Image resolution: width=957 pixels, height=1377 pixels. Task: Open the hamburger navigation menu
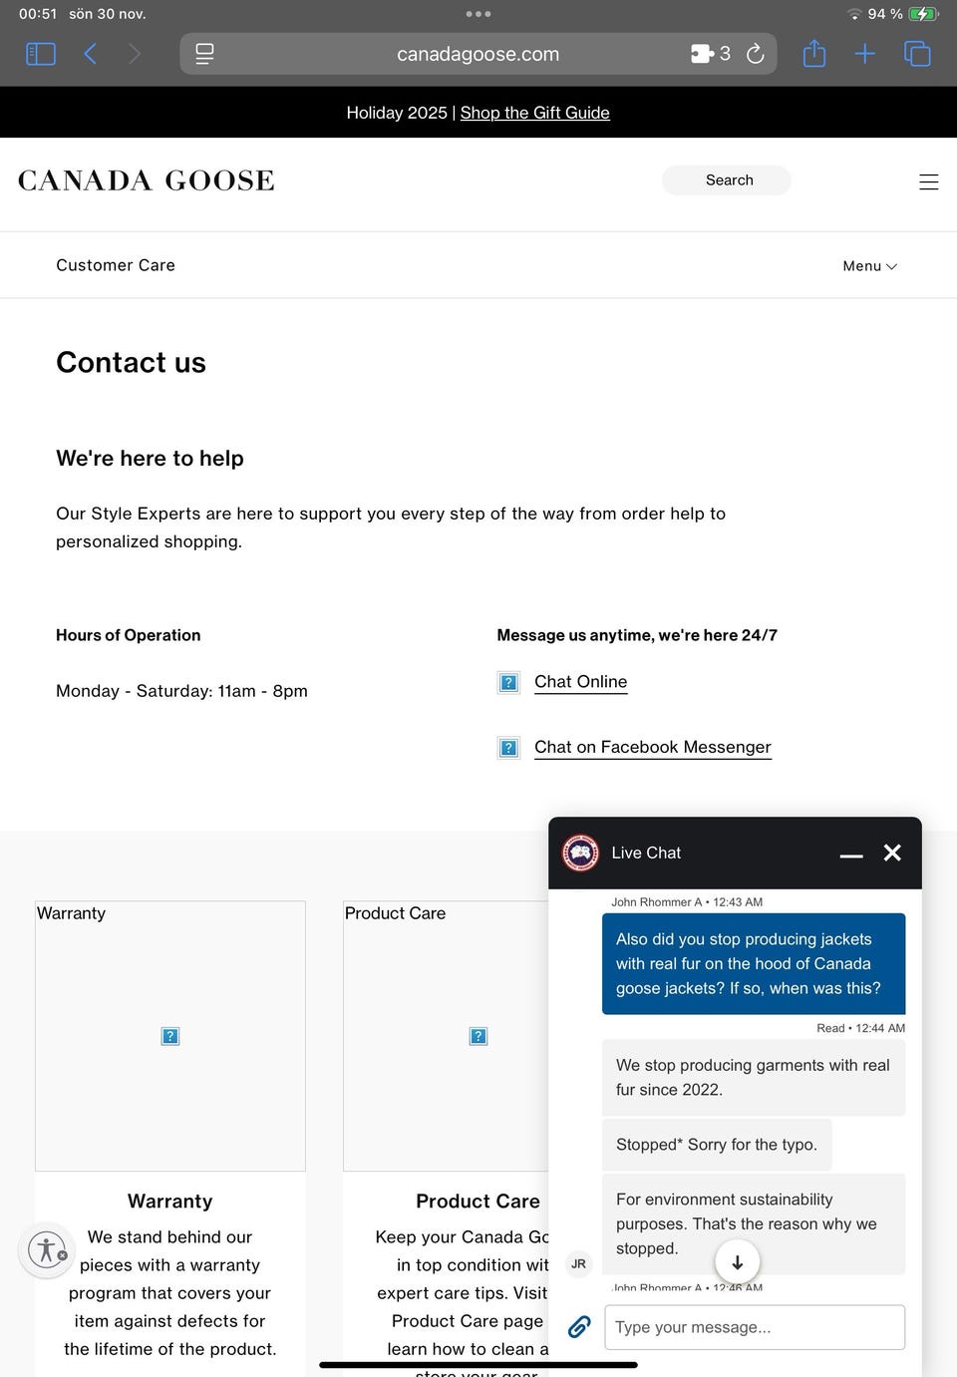point(928,181)
